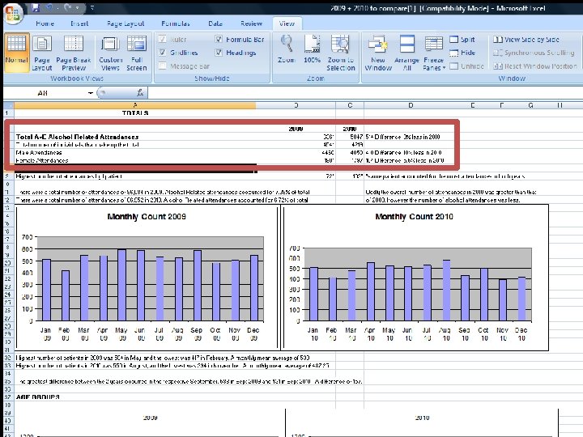Switch to Full Screen view

tap(137, 53)
